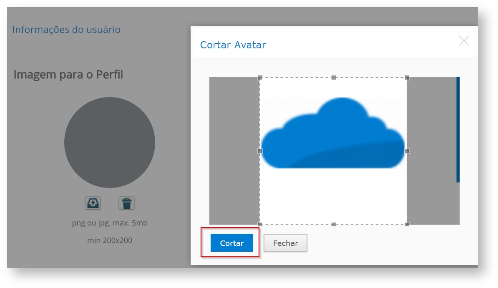The width and height of the screenshot is (498, 288).
Task: Click the Fechar button
Action: coord(285,243)
